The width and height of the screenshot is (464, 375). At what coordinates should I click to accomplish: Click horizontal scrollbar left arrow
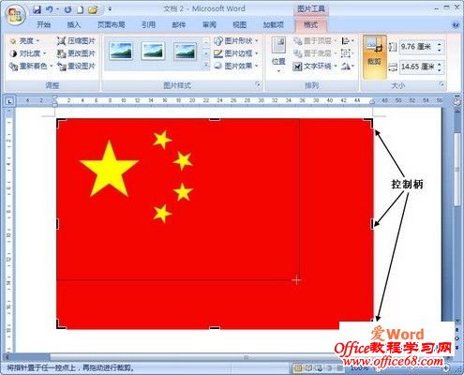[x=7, y=357]
